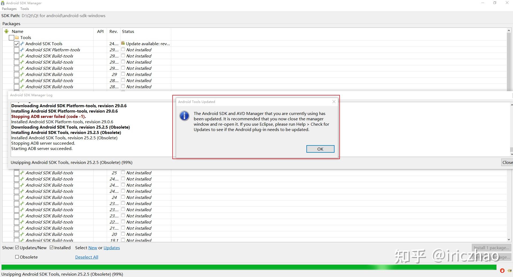Click wrench icon of Build-tools Rev. 25 row
The width and height of the screenshot is (513, 277).
point(22,173)
